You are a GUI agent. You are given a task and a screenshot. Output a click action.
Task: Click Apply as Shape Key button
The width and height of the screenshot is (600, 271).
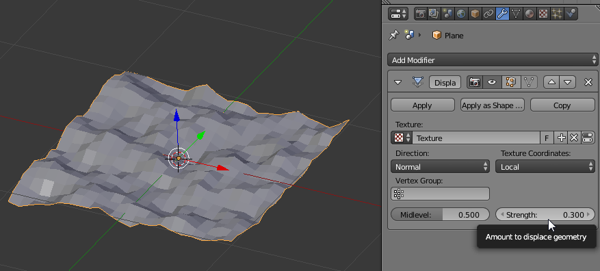click(x=492, y=105)
